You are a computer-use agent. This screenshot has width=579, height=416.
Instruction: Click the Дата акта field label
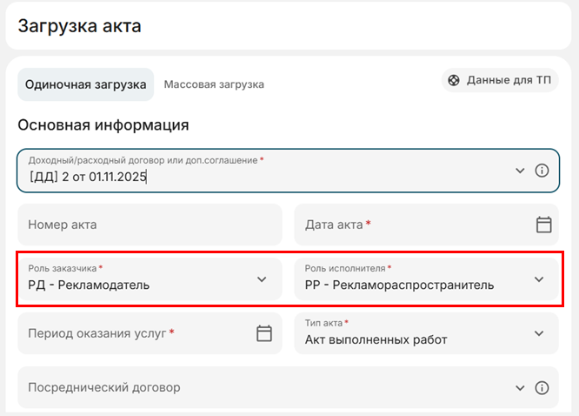tap(335, 225)
